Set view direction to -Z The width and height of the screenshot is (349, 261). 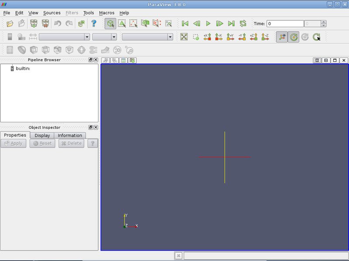(x=265, y=37)
